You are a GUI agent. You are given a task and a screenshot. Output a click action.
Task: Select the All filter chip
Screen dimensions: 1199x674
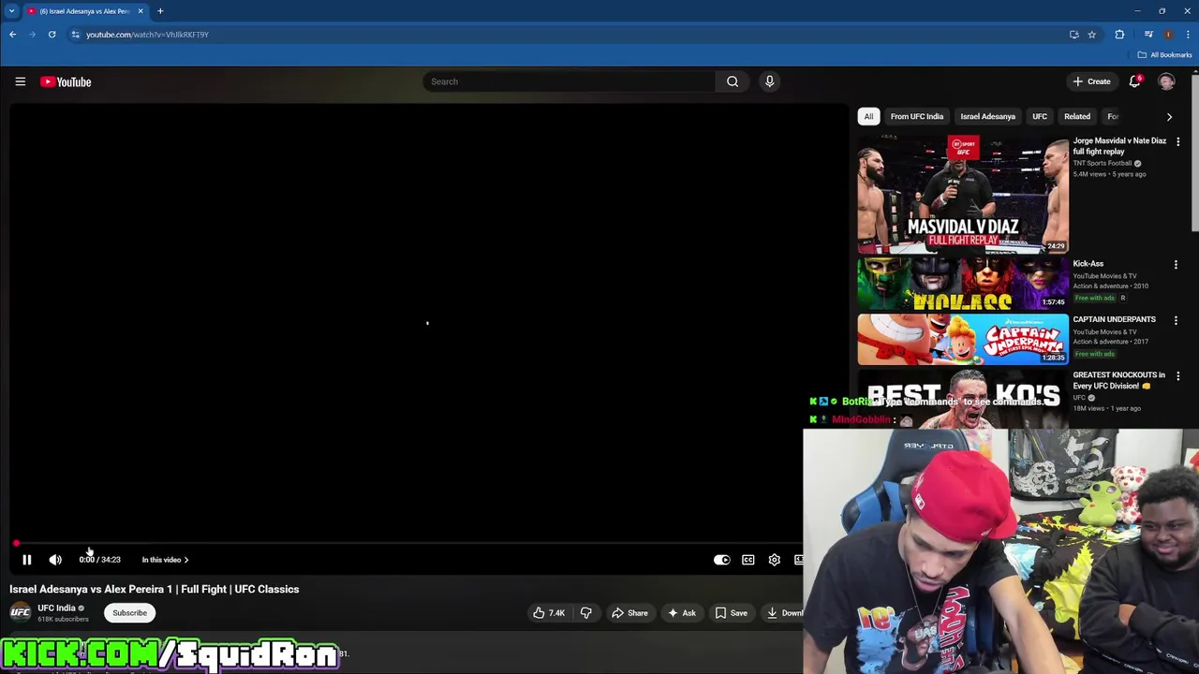tap(868, 117)
